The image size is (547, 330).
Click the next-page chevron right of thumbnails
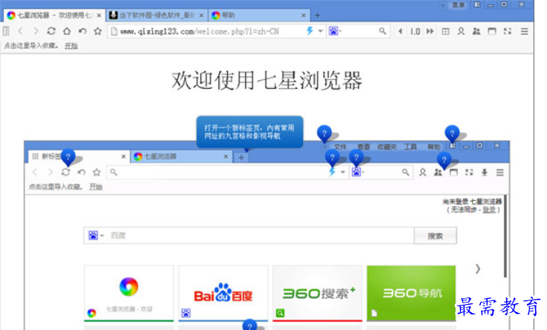(478, 268)
